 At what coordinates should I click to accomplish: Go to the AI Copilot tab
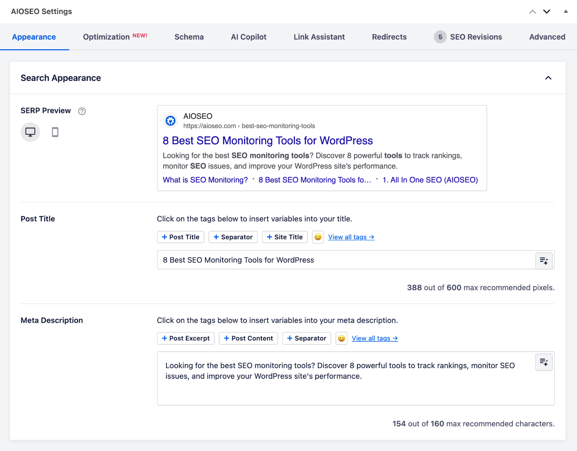(249, 37)
